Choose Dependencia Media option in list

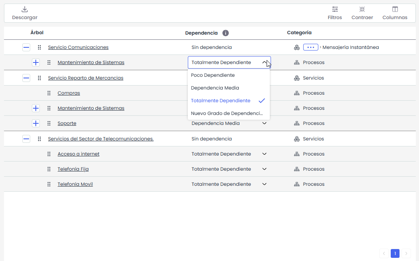coord(215,88)
